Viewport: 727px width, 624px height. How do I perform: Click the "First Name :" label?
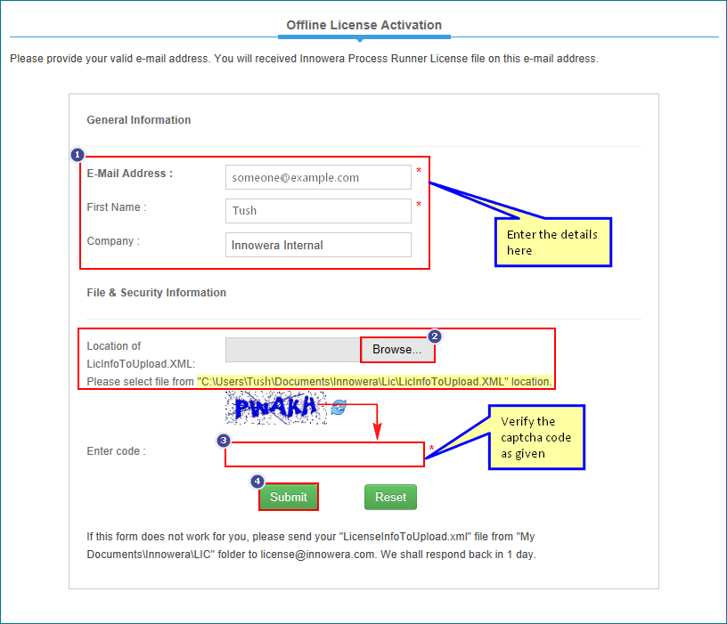pyautogui.click(x=117, y=207)
